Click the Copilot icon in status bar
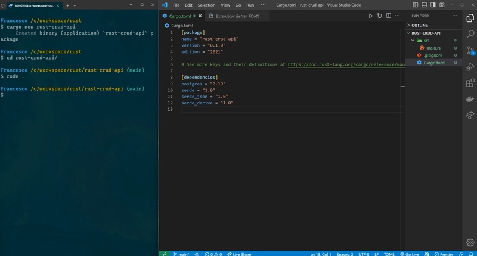The image size is (477, 256). point(426,254)
